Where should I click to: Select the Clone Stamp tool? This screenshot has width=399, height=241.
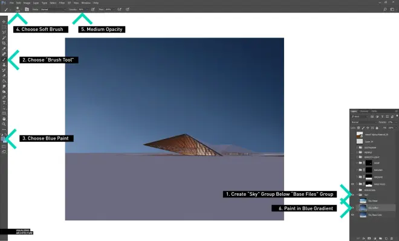(4, 65)
